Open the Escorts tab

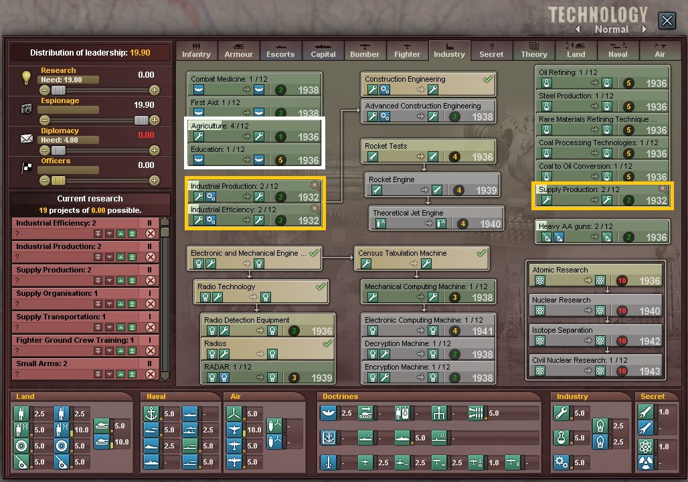pos(280,50)
